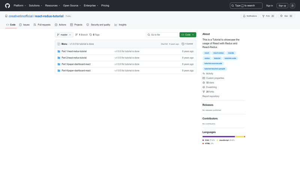Switch to the Projects tab

point(76,25)
